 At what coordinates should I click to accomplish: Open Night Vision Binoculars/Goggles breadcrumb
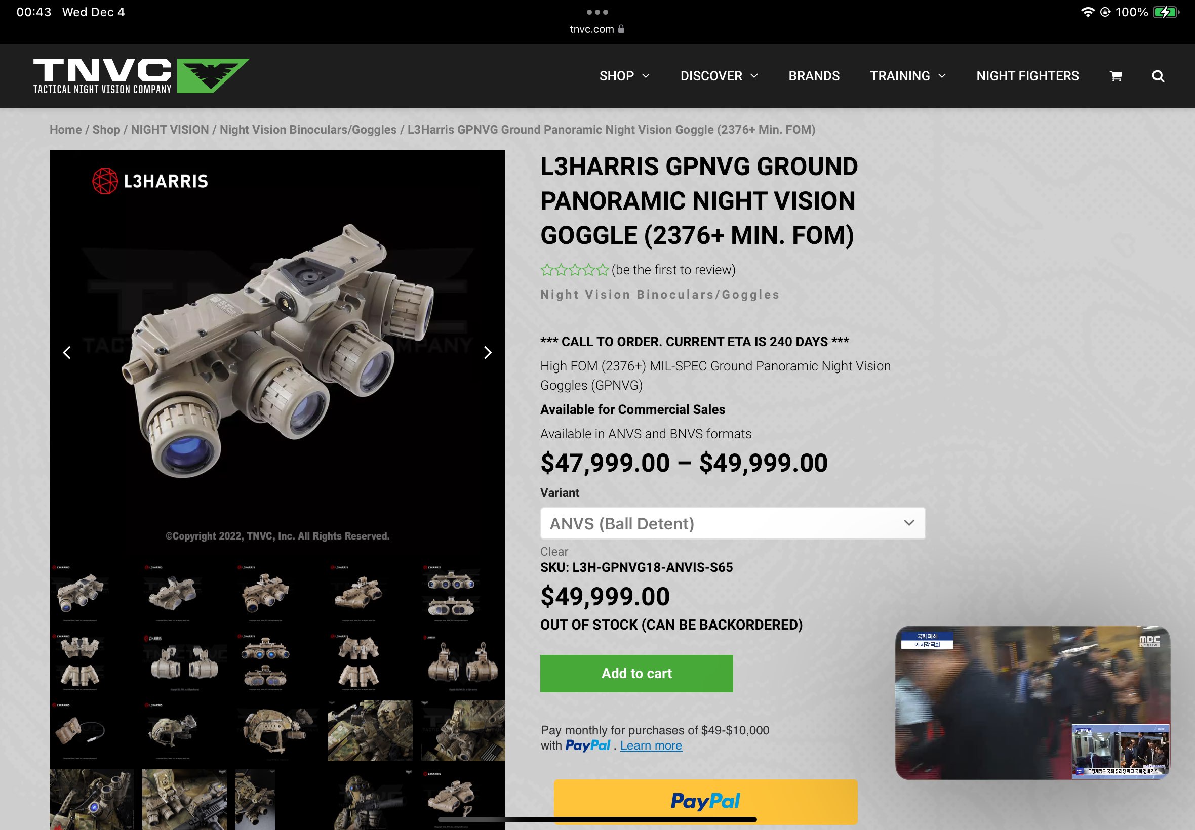308,130
